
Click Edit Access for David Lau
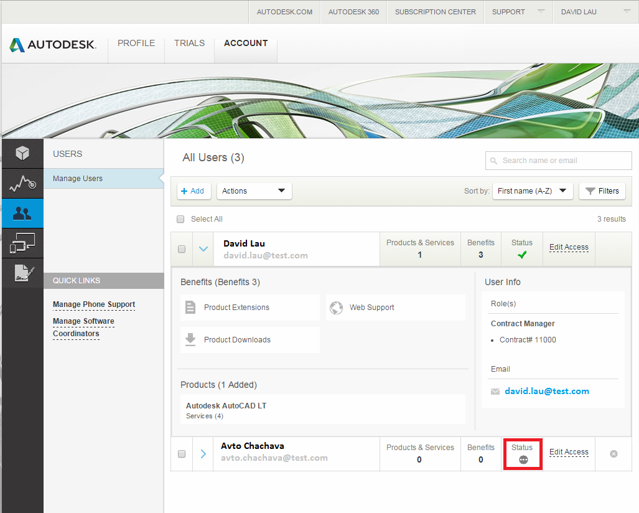569,247
